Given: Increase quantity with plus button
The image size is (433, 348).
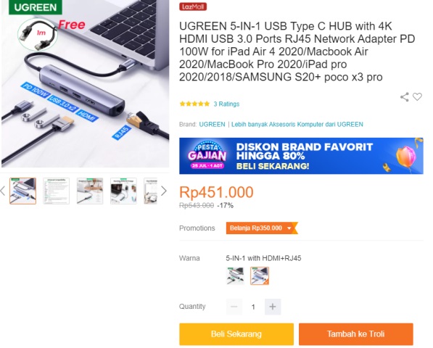Looking at the screenshot, I should click(x=273, y=307).
